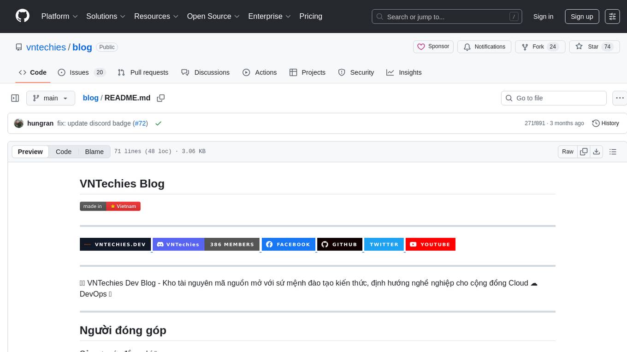Viewport: 627px width, 352px height.
Task: Sponsor the vntechies repository
Action: pyautogui.click(x=433, y=47)
